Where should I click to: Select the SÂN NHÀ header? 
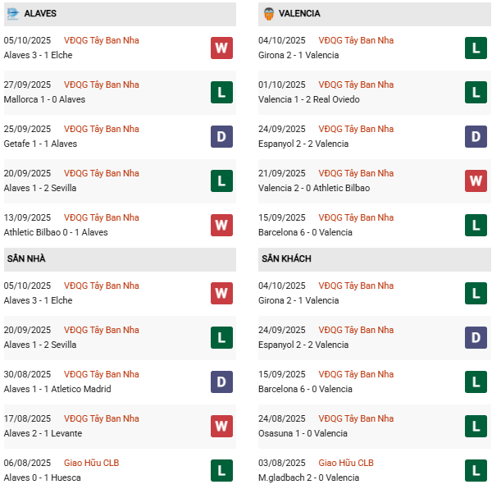[x=26, y=259]
